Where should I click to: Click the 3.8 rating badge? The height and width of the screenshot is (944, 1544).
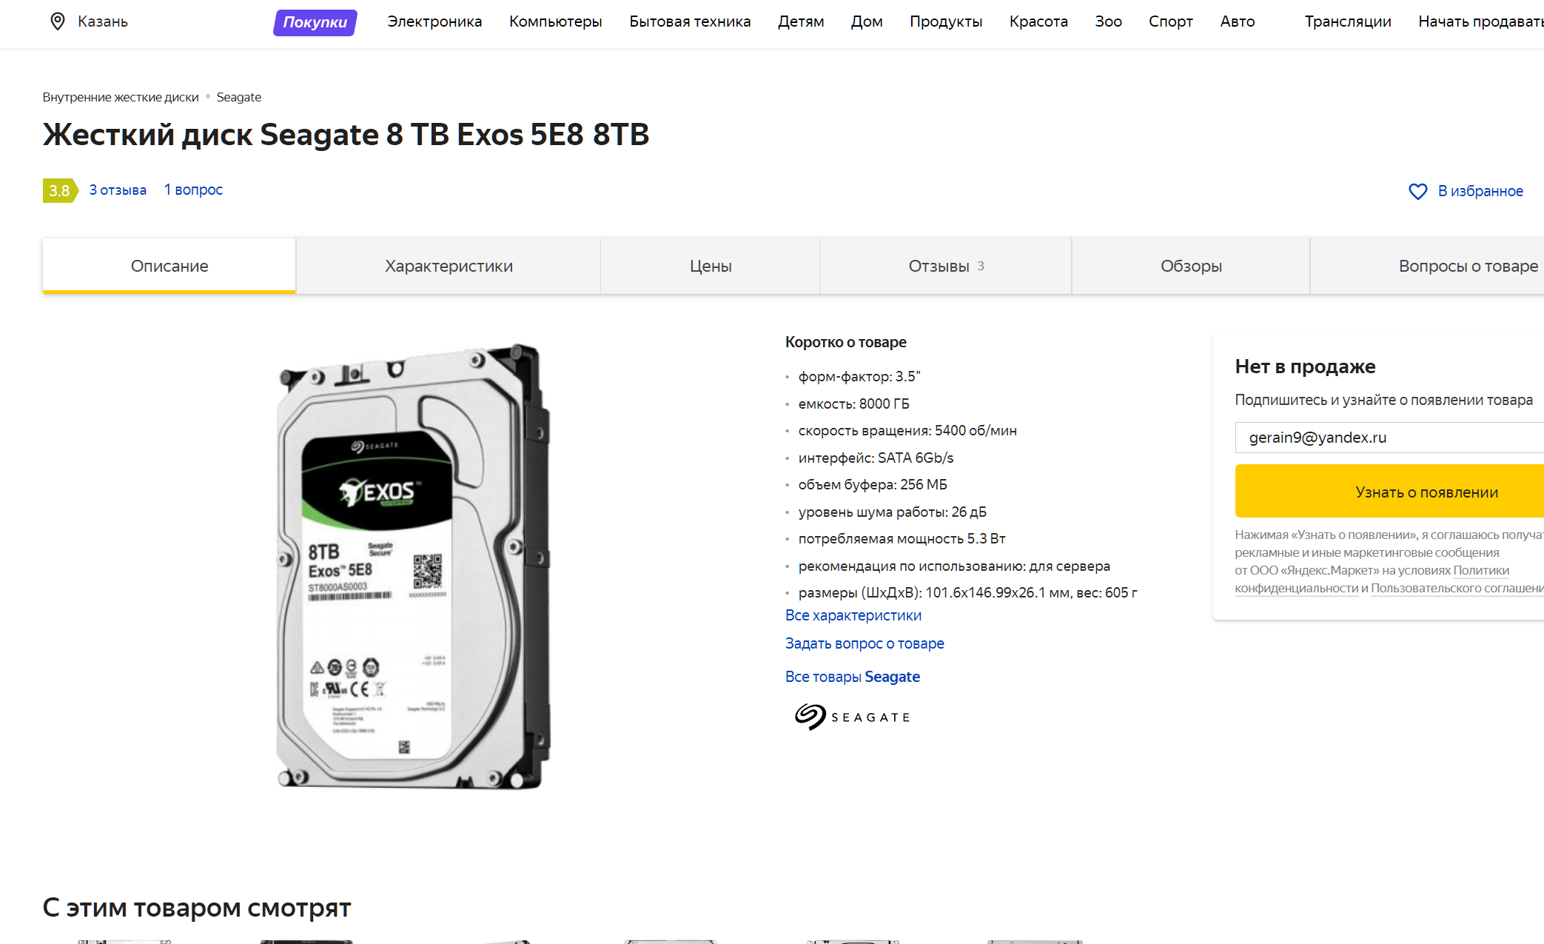click(x=60, y=190)
